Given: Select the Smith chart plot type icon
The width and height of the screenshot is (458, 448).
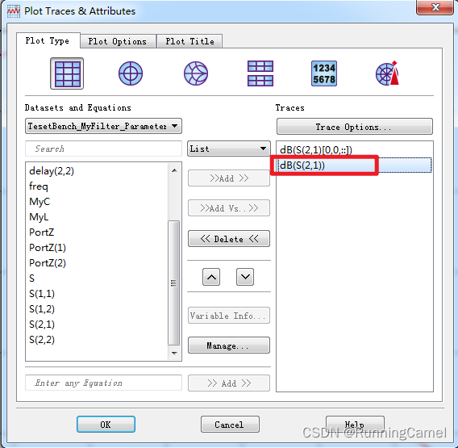Looking at the screenshot, I should [x=196, y=73].
